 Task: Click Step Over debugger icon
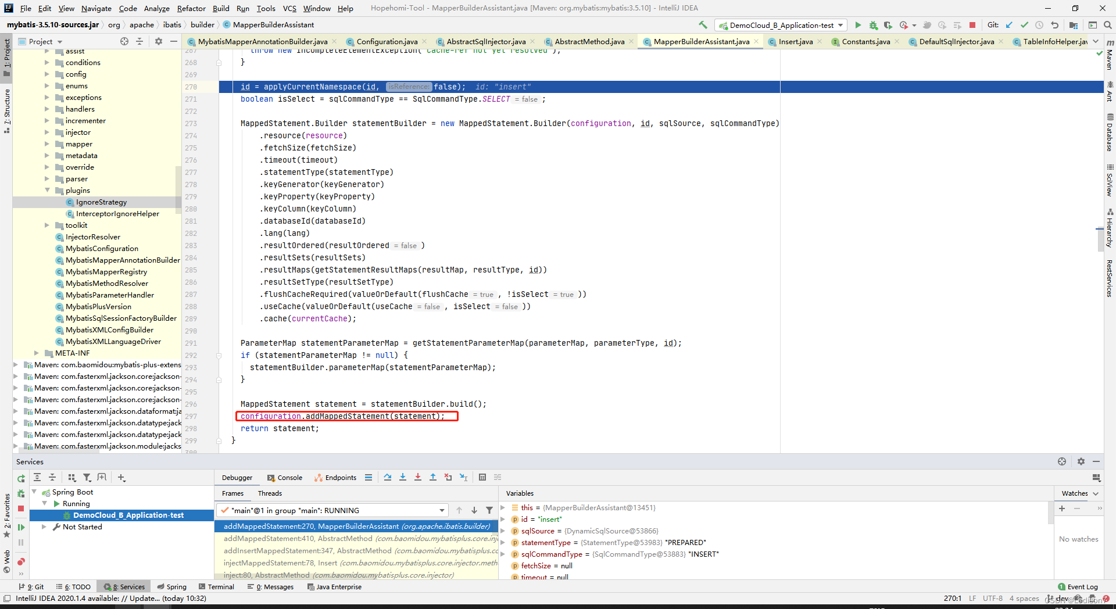pyautogui.click(x=388, y=477)
